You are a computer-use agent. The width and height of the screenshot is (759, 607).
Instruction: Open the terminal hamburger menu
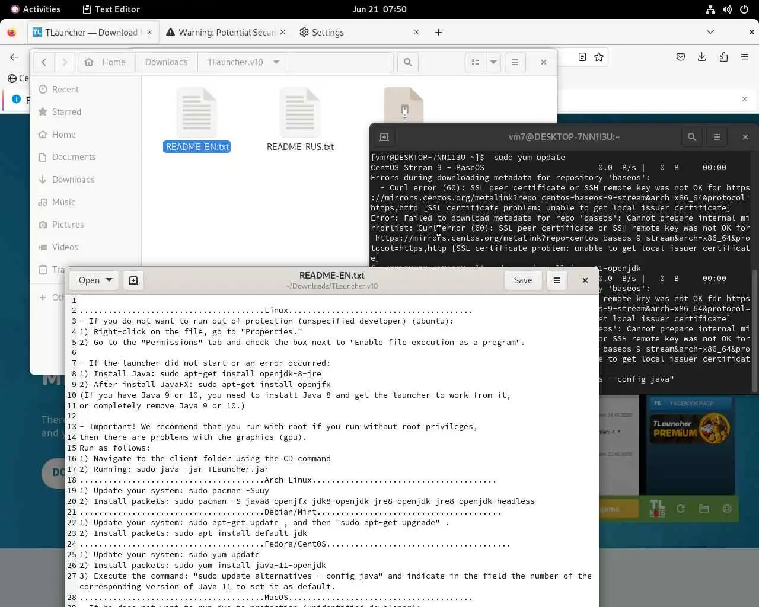[x=717, y=137]
